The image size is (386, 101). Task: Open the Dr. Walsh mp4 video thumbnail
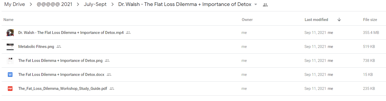pyautogui.click(x=10, y=33)
